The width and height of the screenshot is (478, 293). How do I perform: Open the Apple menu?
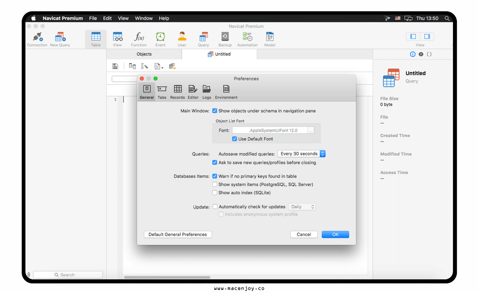pyautogui.click(x=33, y=18)
